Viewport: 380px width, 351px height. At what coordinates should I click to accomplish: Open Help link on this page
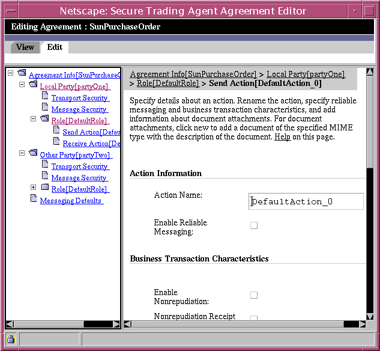click(x=282, y=137)
